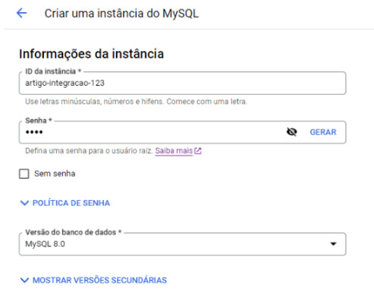Go back with the blue arrow icon
Image resolution: width=374 pixels, height=298 pixels.
coord(22,13)
